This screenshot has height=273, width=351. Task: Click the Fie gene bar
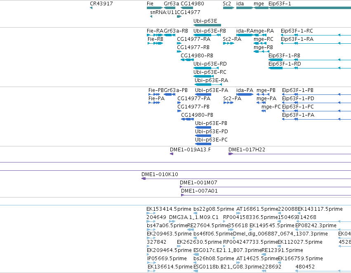[x=155, y=8]
